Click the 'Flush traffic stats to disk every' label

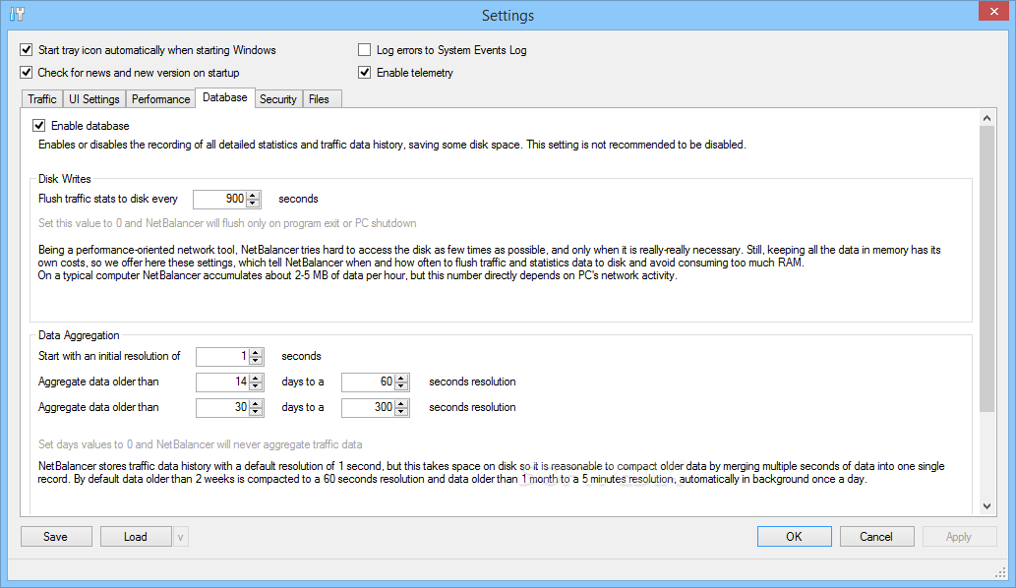click(x=107, y=199)
